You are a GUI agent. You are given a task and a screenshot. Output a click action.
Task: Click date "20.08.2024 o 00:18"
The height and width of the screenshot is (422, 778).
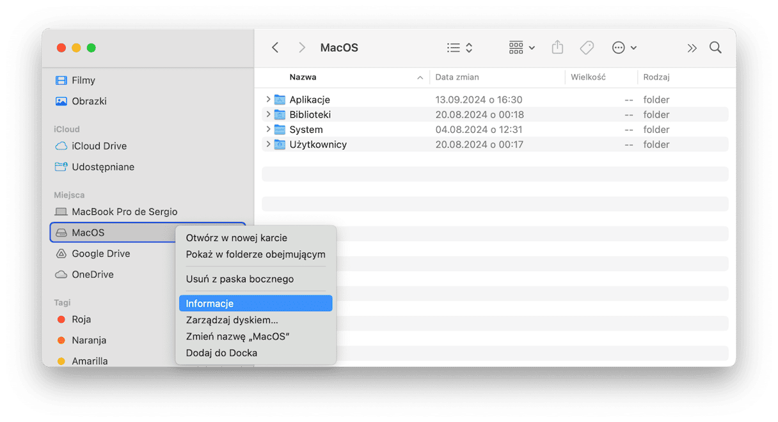point(479,114)
